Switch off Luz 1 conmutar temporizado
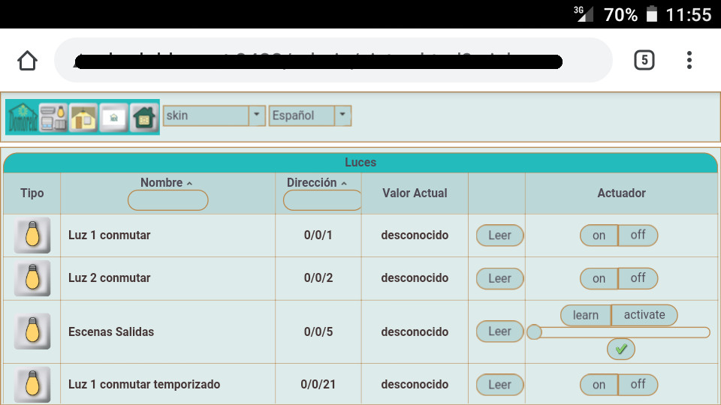 (638, 385)
